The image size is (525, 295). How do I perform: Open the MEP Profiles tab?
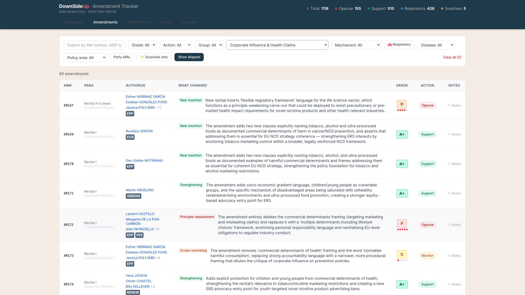139,22
